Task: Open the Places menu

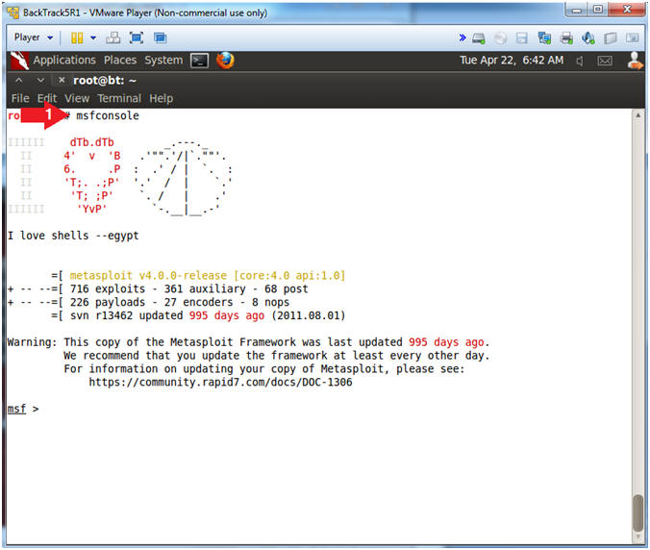Action: tap(120, 61)
